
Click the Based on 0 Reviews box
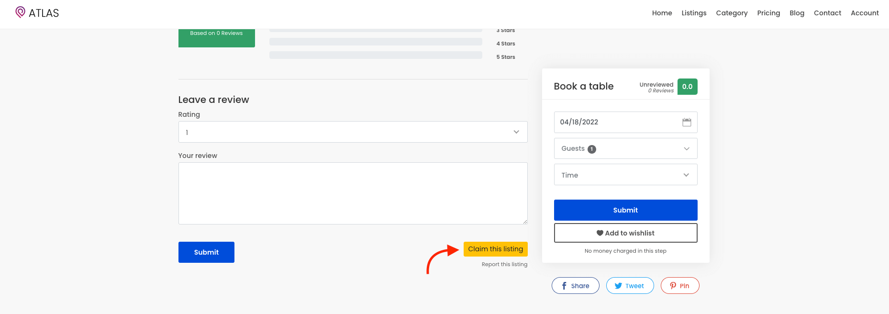pyautogui.click(x=216, y=38)
